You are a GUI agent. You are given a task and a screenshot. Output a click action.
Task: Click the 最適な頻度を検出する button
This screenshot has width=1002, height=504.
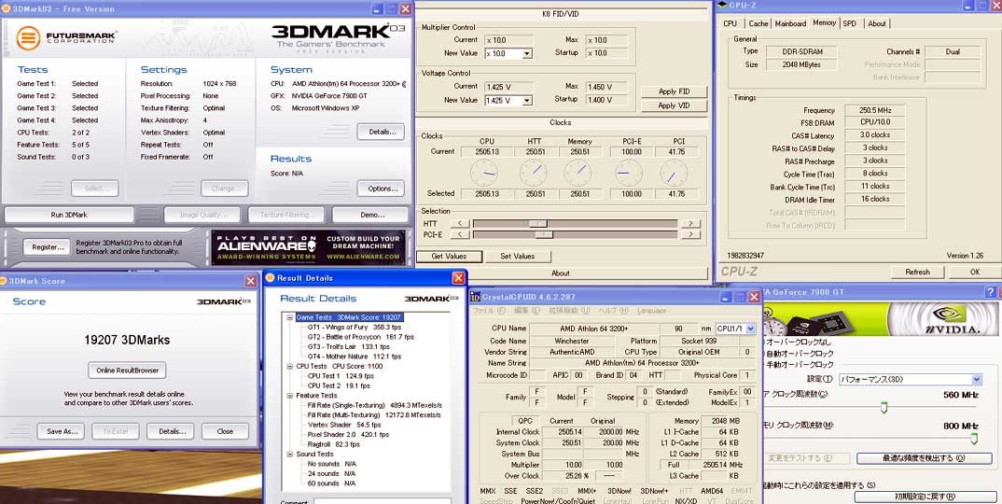coord(924,458)
